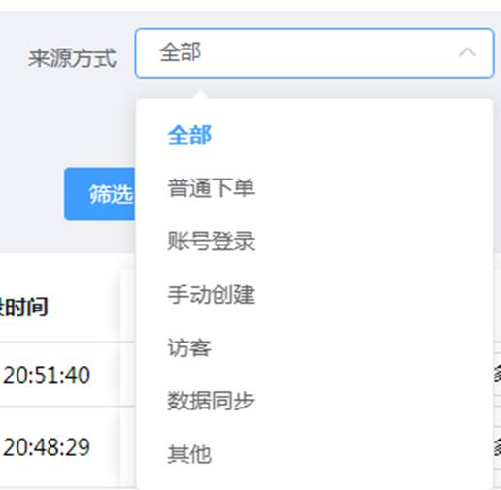Click the blue 筛选 filter button
Viewport: 501px width, 490px height.
point(100,194)
